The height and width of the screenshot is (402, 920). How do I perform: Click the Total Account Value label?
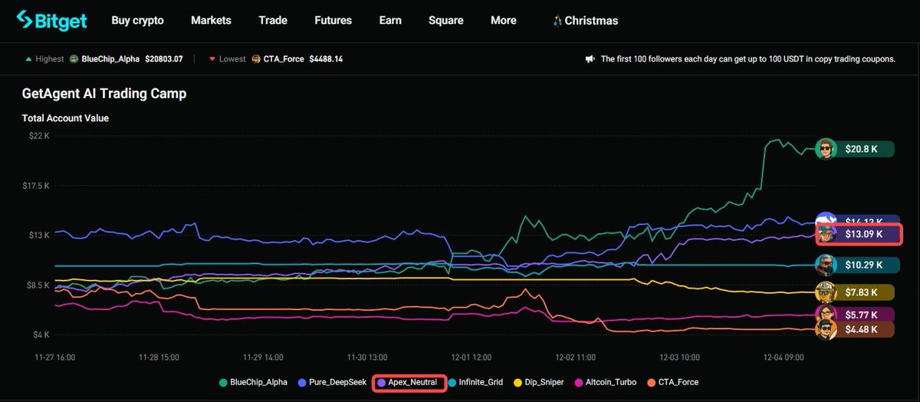65,118
